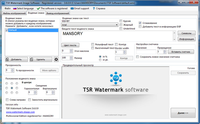Enable Слева направо checkbox

(x=7, y=100)
